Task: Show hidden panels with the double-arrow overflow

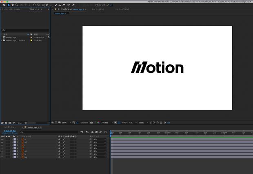Action: tap(49, 9)
